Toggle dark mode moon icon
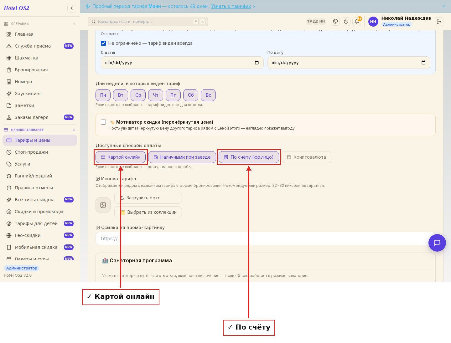Screen dimensions: 451x343 pos(346,22)
